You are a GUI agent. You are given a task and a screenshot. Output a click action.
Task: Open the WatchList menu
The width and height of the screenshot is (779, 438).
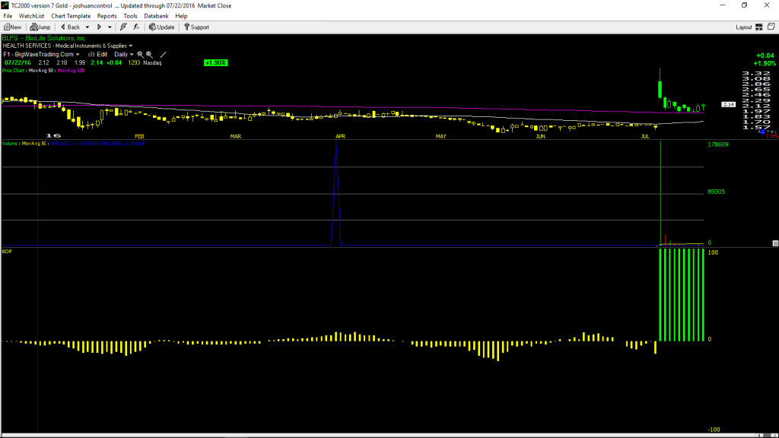31,16
